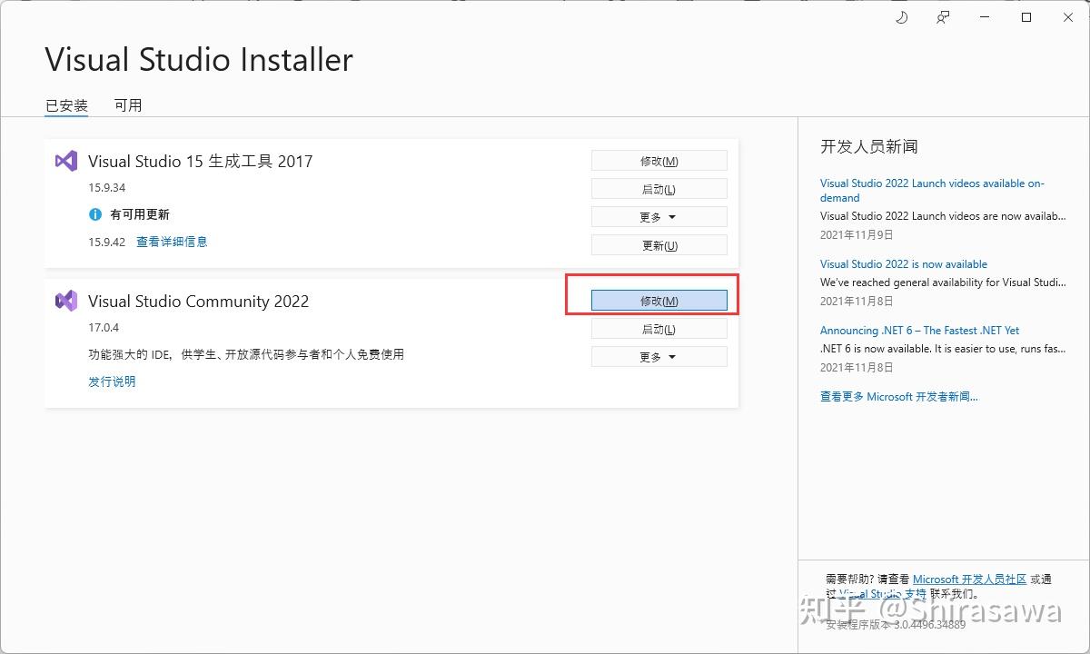Click the highlighted 修改 button for Community 2022
The width and height of the screenshot is (1090, 654).
coord(659,300)
